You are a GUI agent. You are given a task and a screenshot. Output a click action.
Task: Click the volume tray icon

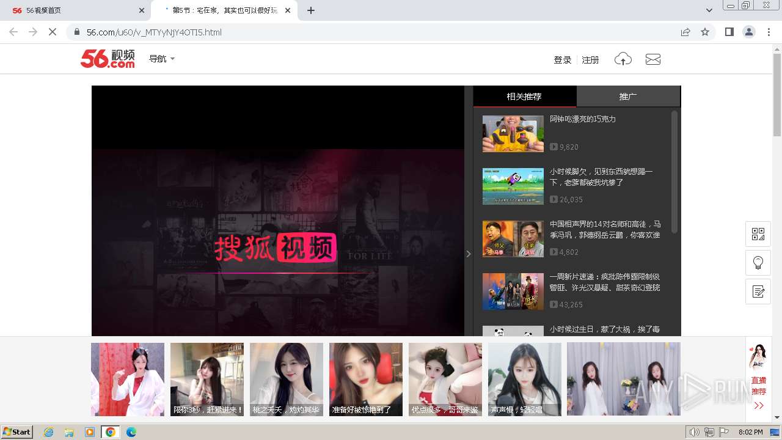pos(694,432)
